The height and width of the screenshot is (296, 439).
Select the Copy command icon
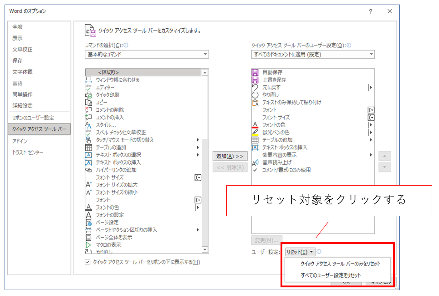point(89,102)
